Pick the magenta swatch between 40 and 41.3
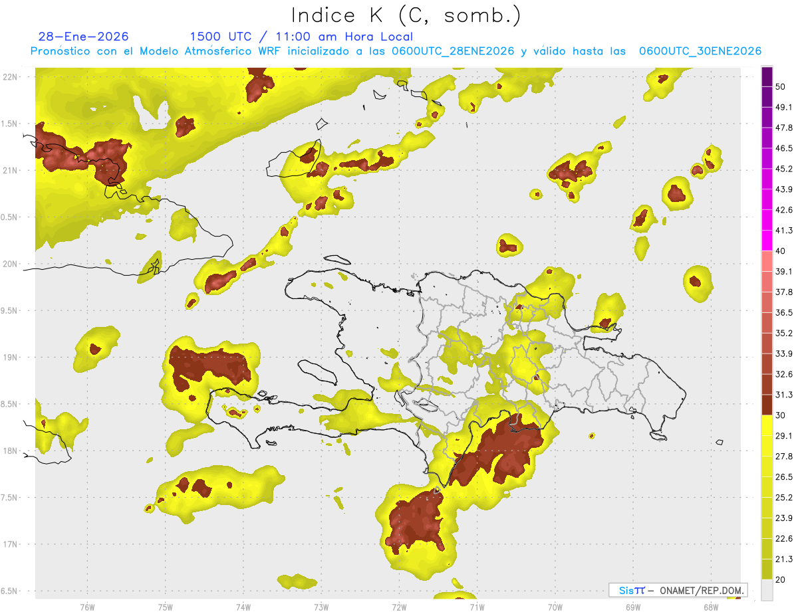 tap(767, 241)
